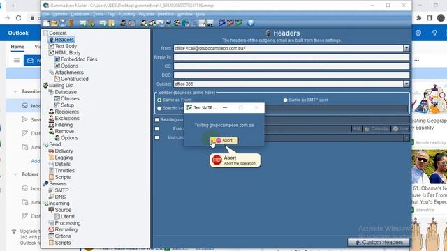Select Same as From radio button
Screen dimensions: 447x251
(x=159, y=100)
